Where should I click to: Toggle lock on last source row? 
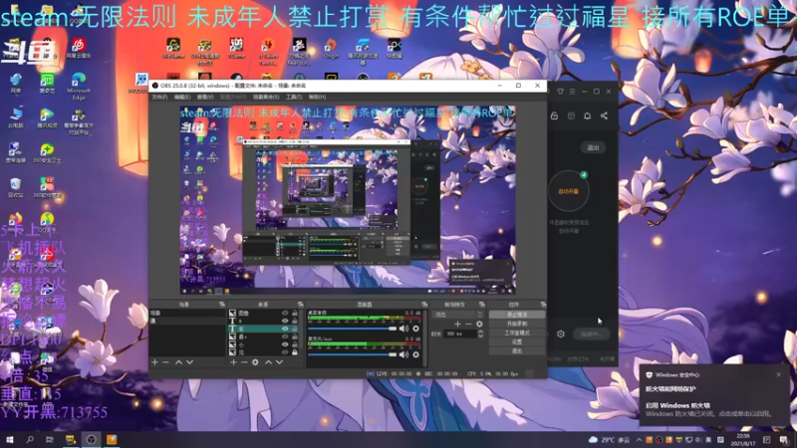point(295,351)
